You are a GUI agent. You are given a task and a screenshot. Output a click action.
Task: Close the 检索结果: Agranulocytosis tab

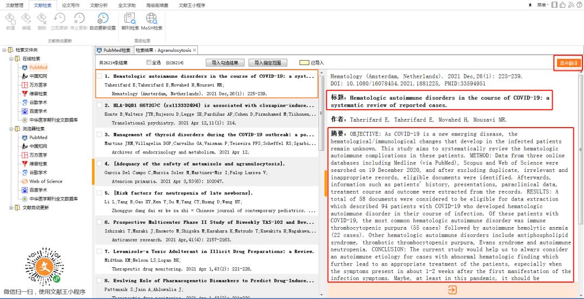(x=195, y=50)
